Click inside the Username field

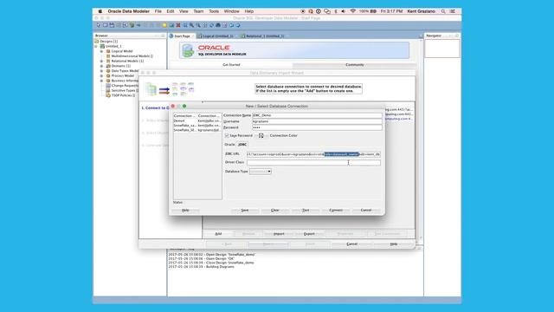[x=317, y=121]
